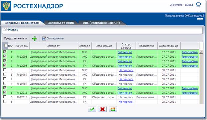207x120 pixels.
Task: Uncheck the Л-12008 ГК row checkbox
Action: coord(5,65)
